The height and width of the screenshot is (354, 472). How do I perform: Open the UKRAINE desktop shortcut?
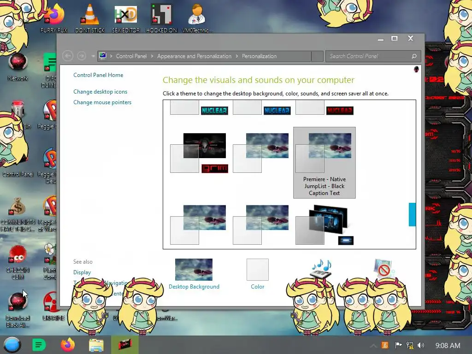click(x=53, y=306)
